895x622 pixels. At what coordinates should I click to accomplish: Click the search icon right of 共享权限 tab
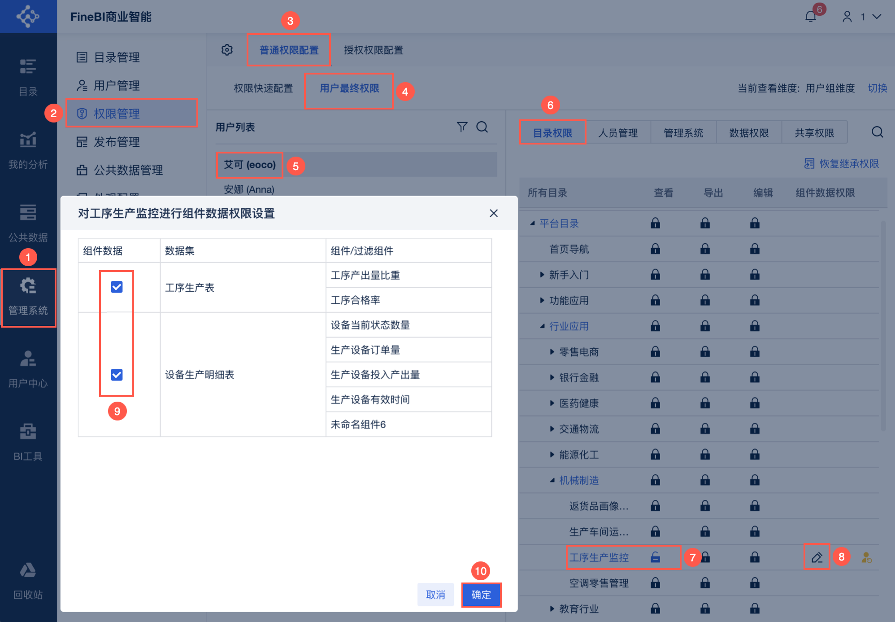(877, 132)
